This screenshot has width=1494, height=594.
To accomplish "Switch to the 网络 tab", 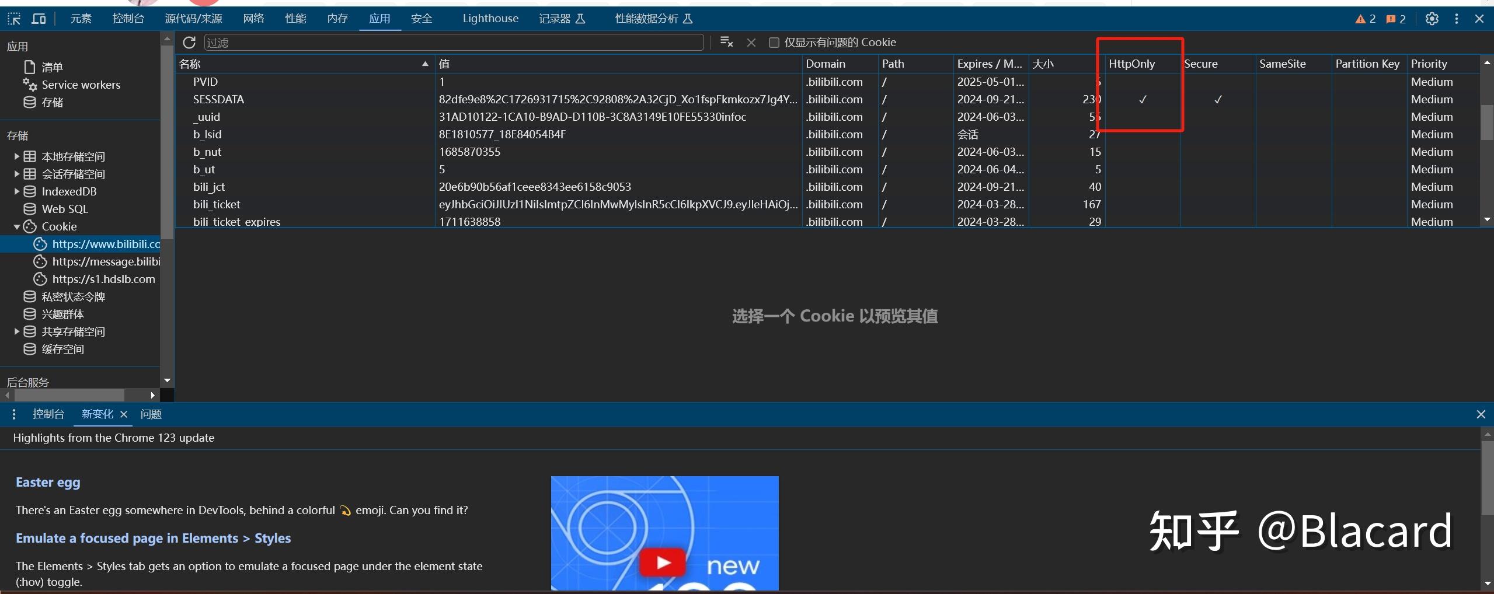I will tap(253, 19).
